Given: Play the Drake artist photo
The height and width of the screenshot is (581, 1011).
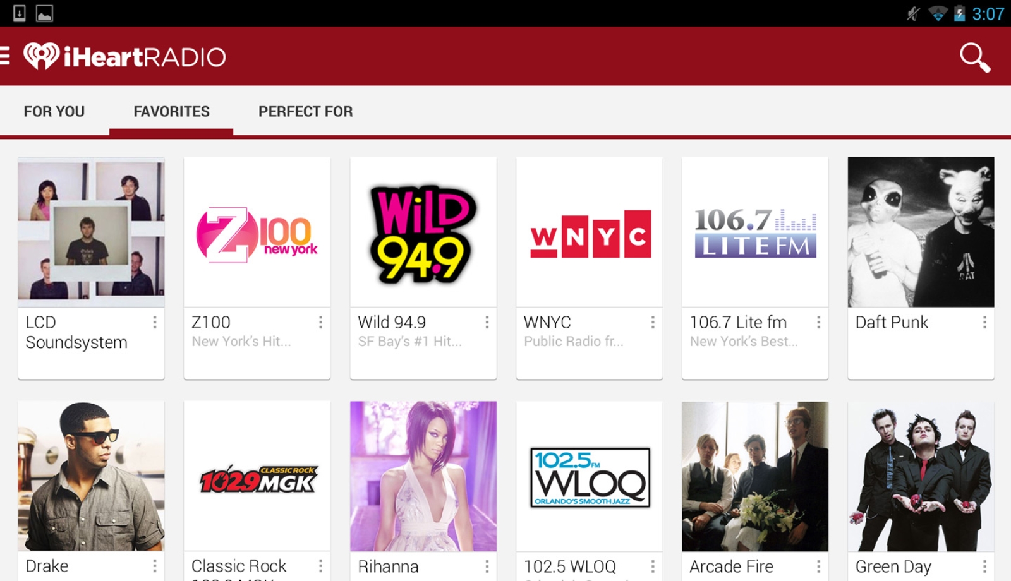Looking at the screenshot, I should click(x=91, y=476).
